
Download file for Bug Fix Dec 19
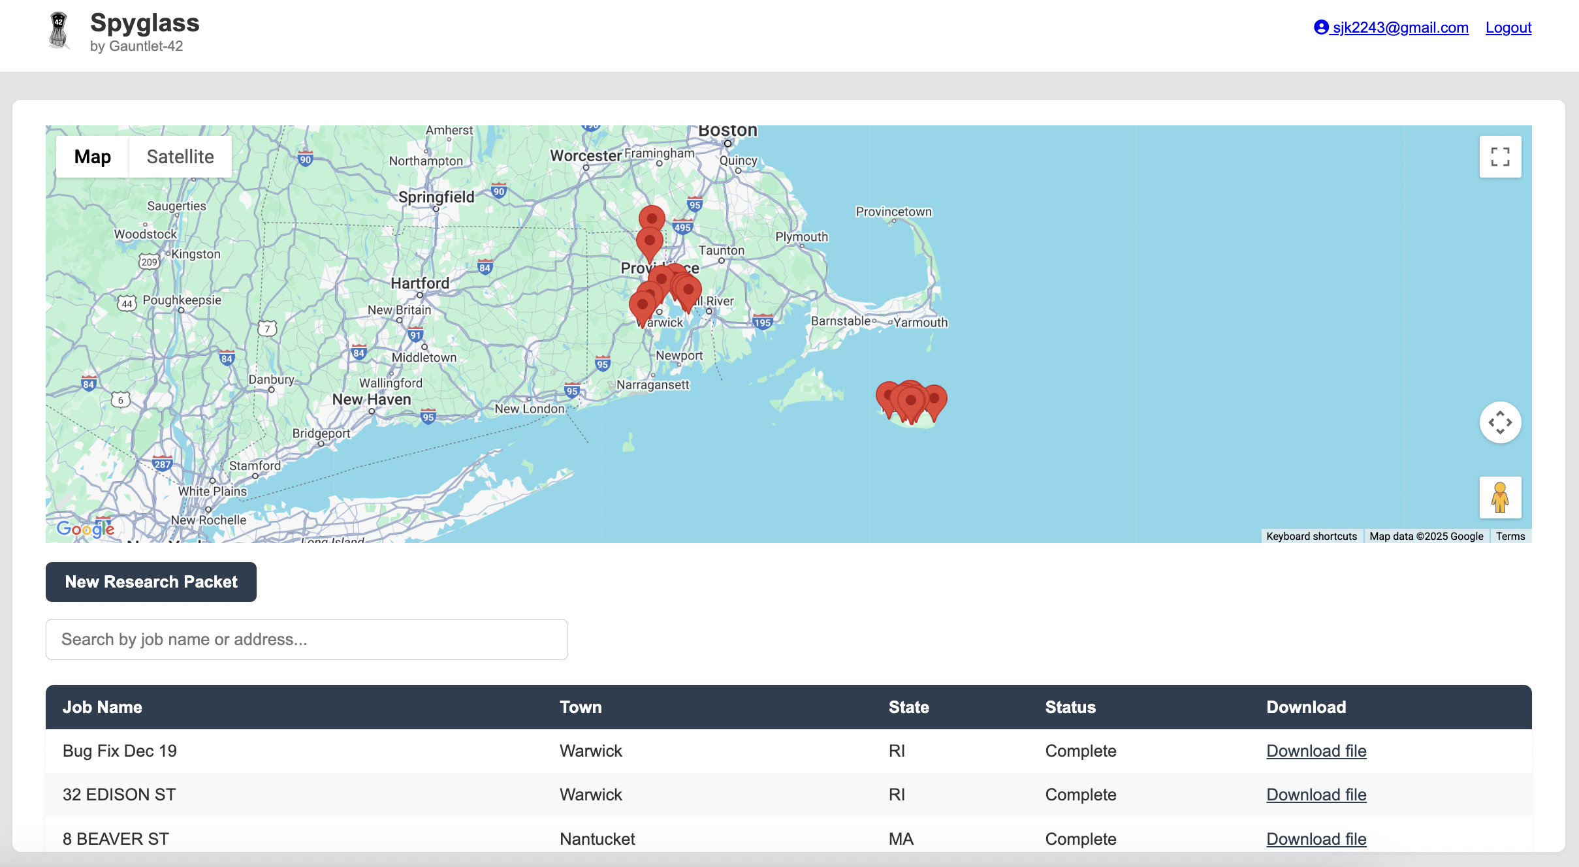coord(1316,751)
